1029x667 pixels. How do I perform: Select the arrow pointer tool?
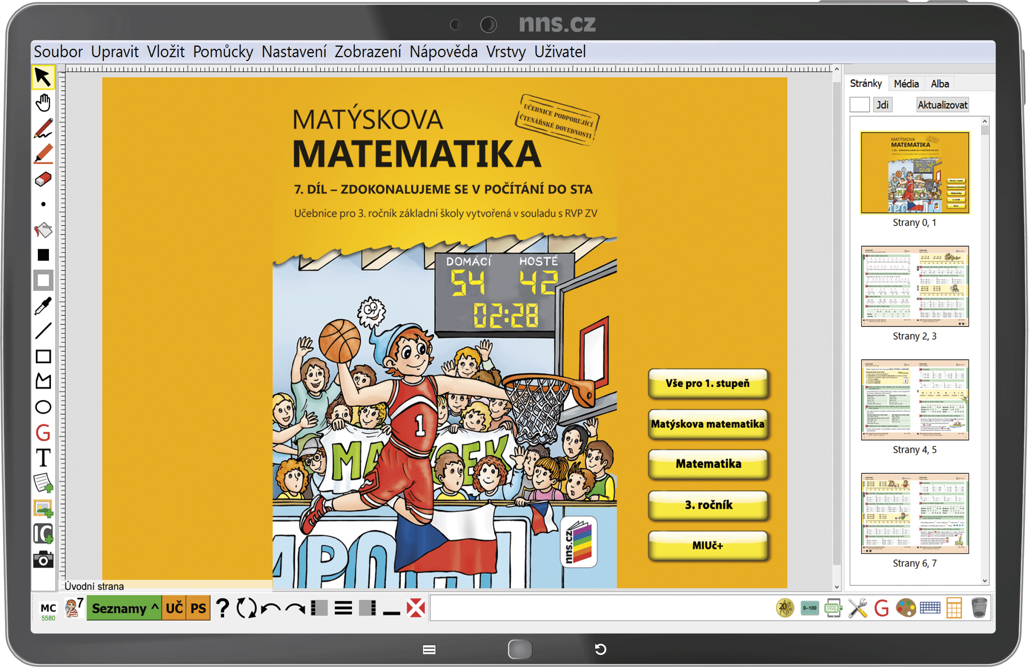click(43, 77)
